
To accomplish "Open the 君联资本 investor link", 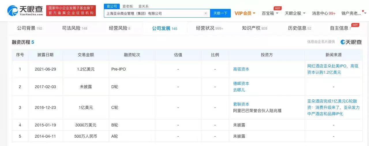I will tap(241, 104).
